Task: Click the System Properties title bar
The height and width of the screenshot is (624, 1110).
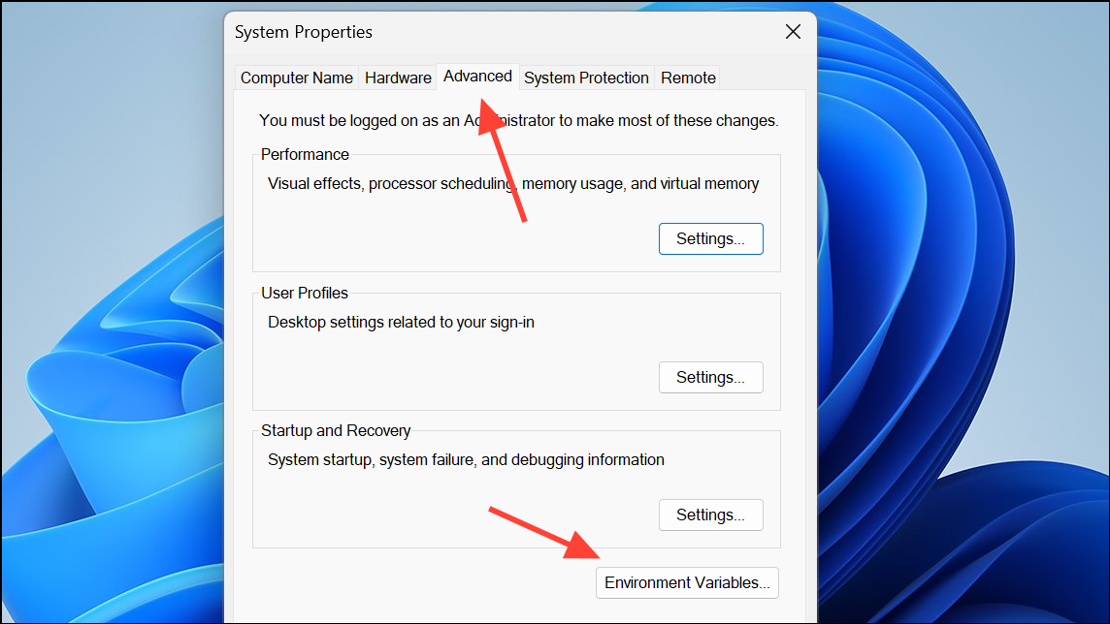Action: pyautogui.click(x=534, y=32)
